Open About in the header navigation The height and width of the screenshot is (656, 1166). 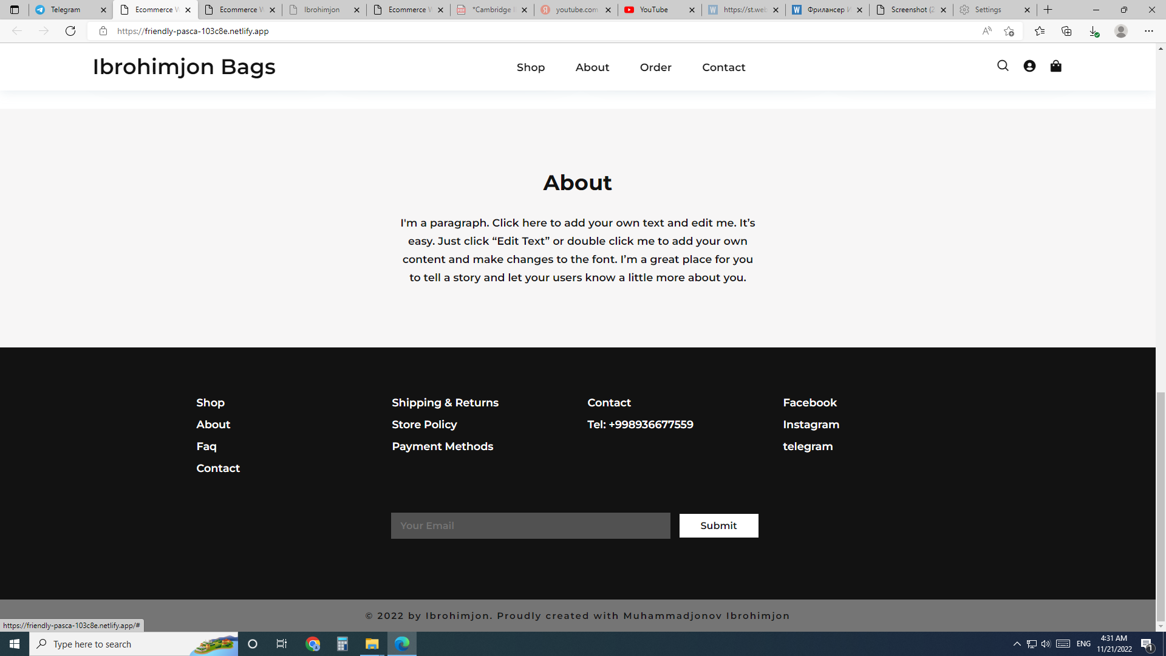tap(592, 67)
